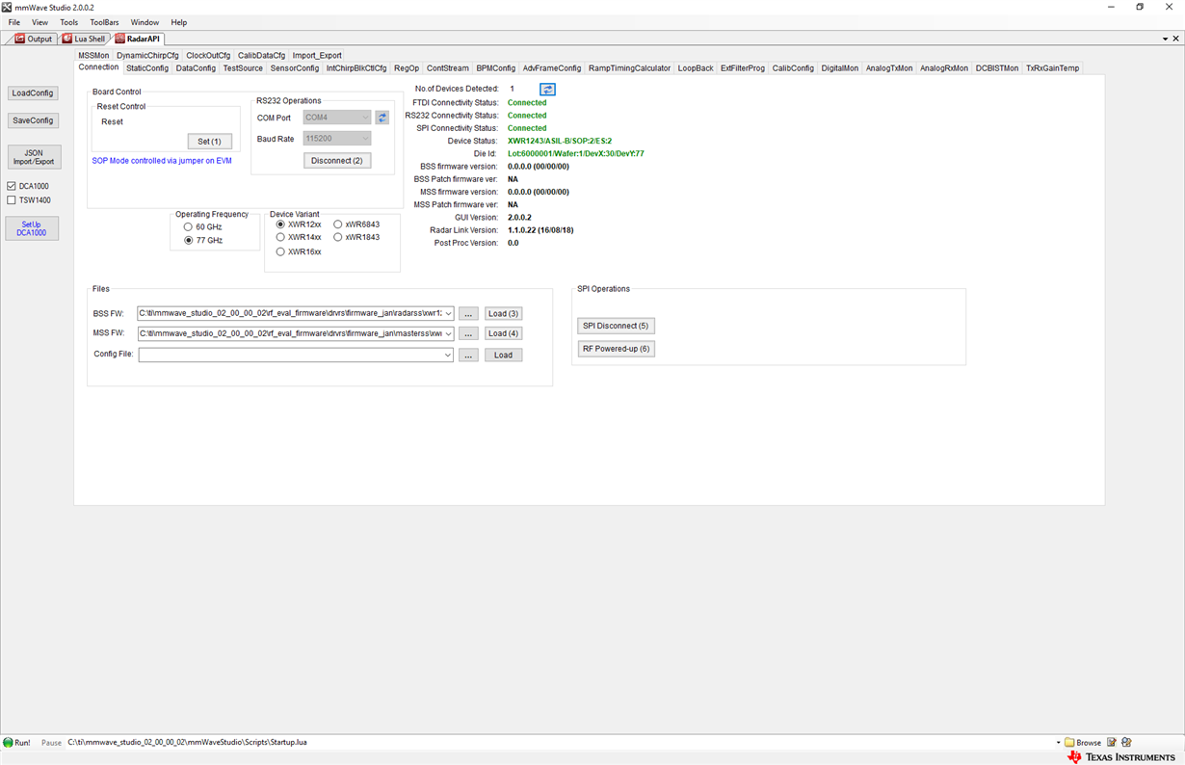Image resolution: width=1185 pixels, height=765 pixels.
Task: Select the XWR12xx device variant
Action: [280, 224]
